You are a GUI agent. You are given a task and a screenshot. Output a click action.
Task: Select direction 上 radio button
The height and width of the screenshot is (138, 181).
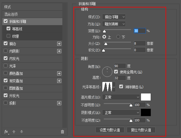click(x=104, y=37)
